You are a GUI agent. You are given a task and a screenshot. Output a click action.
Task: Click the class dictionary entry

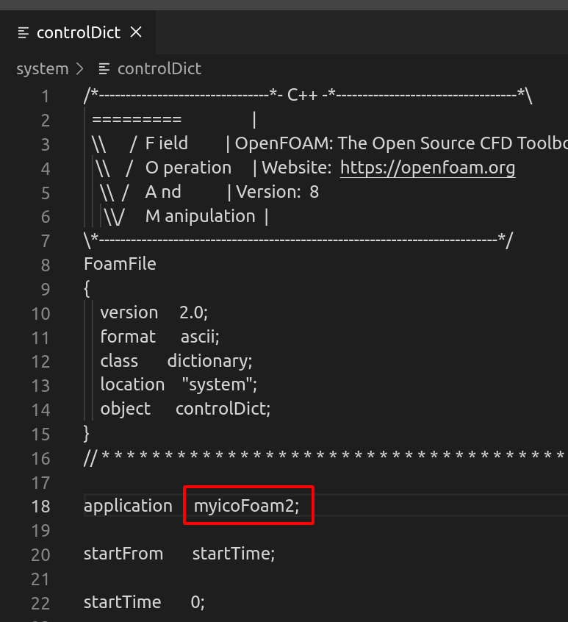pyautogui.click(x=209, y=361)
